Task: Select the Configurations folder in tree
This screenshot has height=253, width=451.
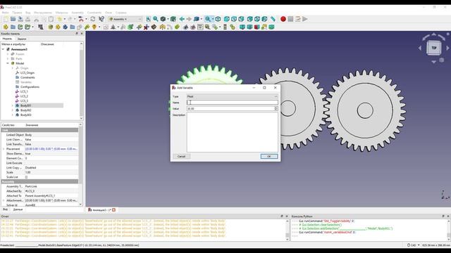Action: tap(30, 86)
